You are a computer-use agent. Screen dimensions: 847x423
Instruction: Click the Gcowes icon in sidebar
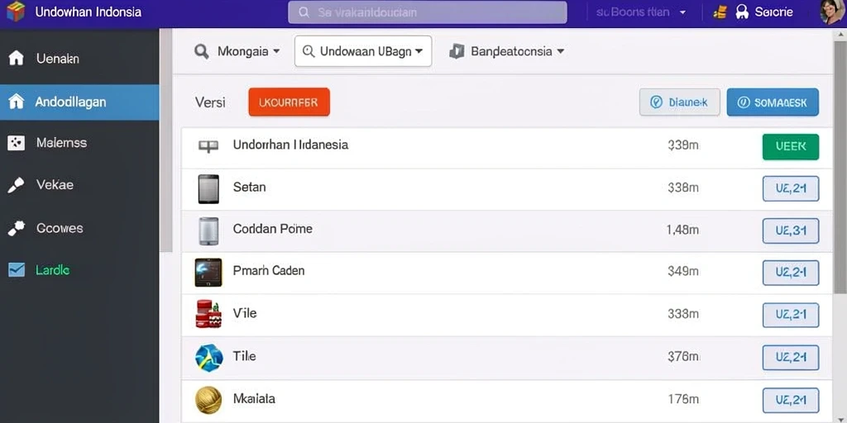click(17, 228)
